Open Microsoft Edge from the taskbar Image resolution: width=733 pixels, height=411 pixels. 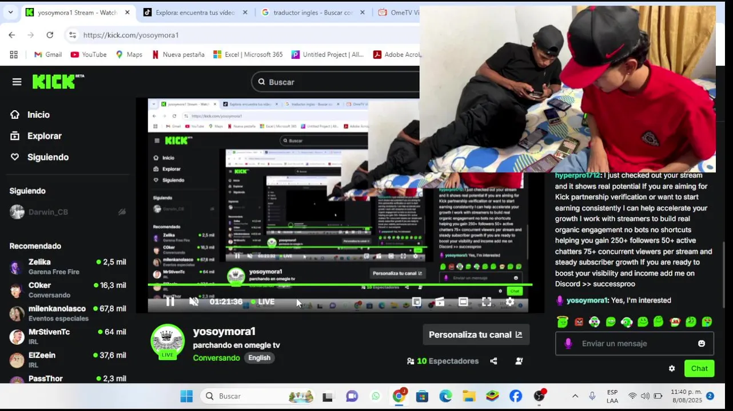(445, 396)
